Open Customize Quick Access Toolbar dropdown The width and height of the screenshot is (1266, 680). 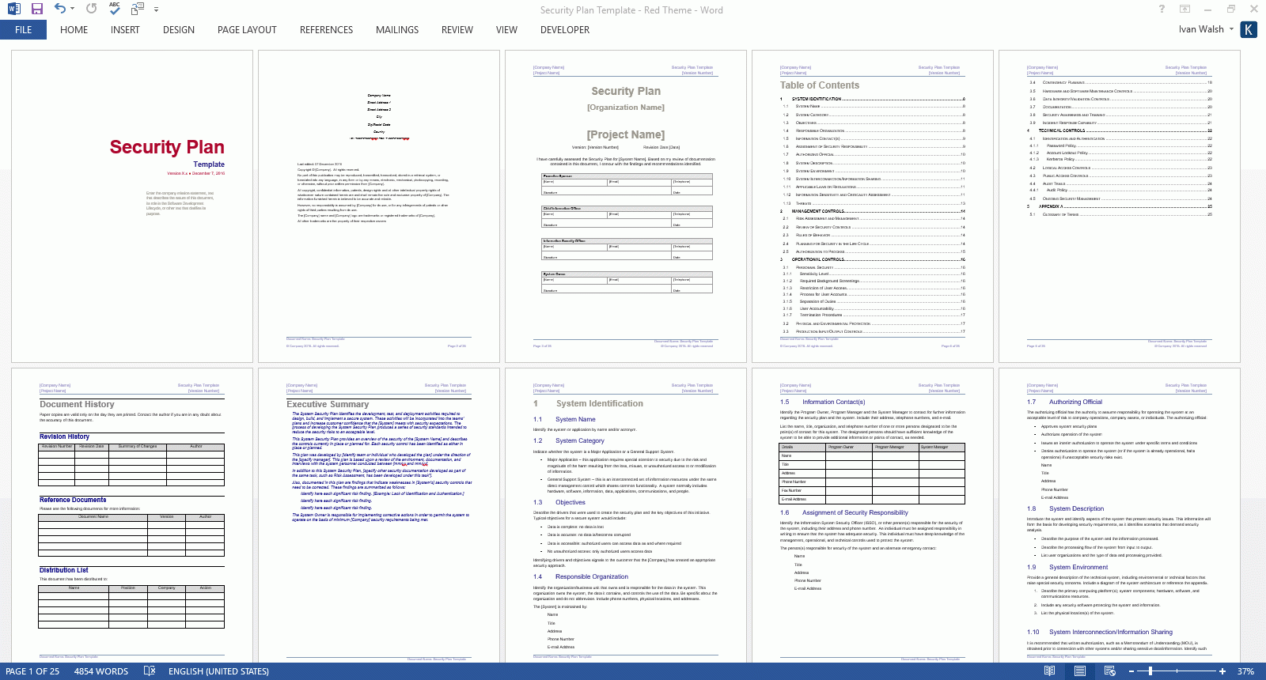click(x=156, y=9)
